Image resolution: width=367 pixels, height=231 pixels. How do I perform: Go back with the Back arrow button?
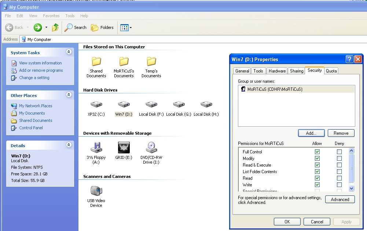click(14, 27)
